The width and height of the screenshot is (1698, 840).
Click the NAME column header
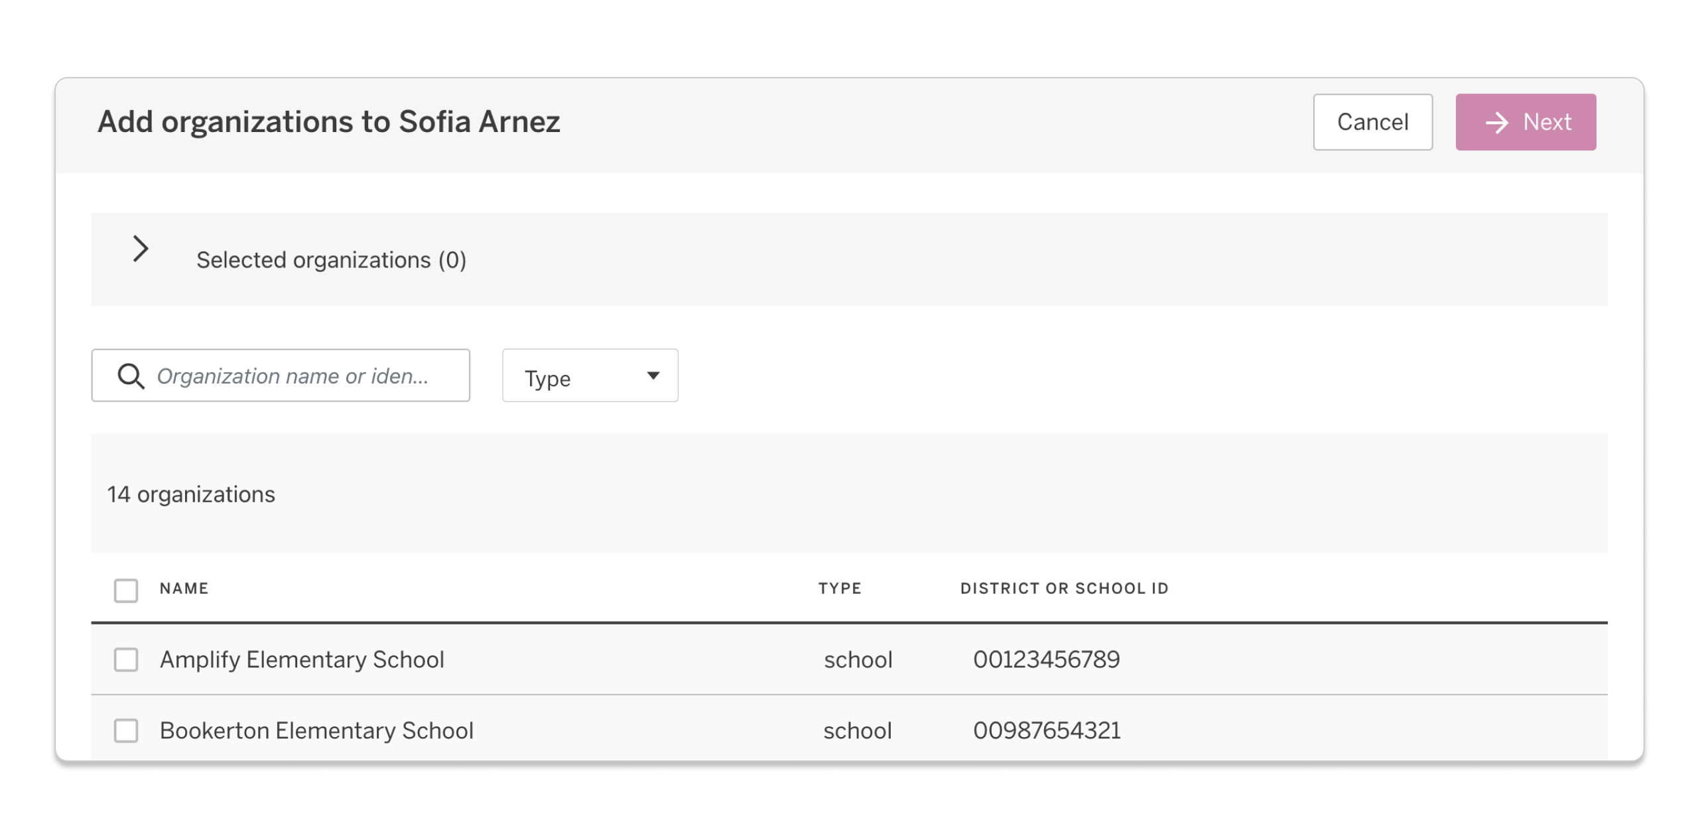(184, 589)
